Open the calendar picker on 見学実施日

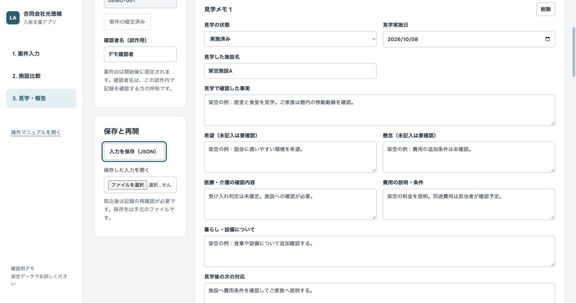coord(547,39)
